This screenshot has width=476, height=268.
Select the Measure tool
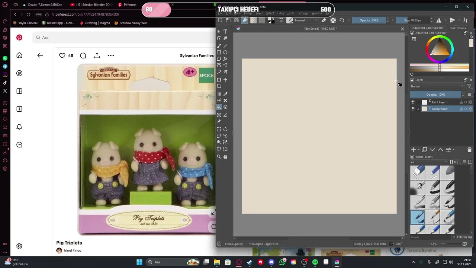225,115
